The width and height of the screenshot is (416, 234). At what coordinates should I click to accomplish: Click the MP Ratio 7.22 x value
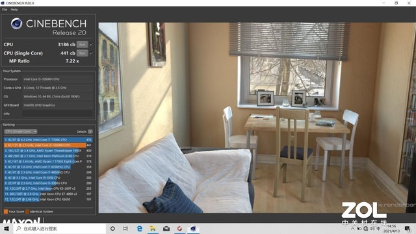tap(72, 61)
